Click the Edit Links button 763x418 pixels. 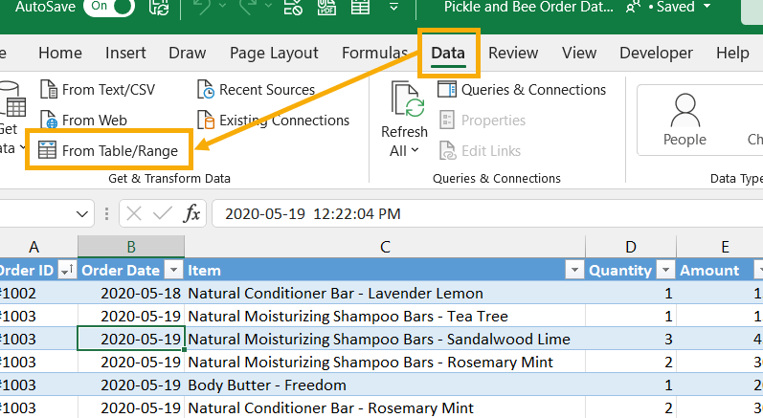tap(480, 151)
